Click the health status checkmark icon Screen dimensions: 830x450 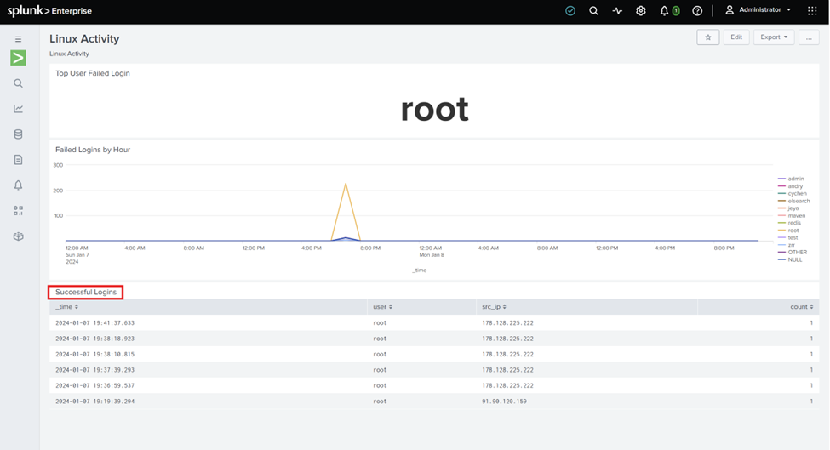[x=570, y=10]
